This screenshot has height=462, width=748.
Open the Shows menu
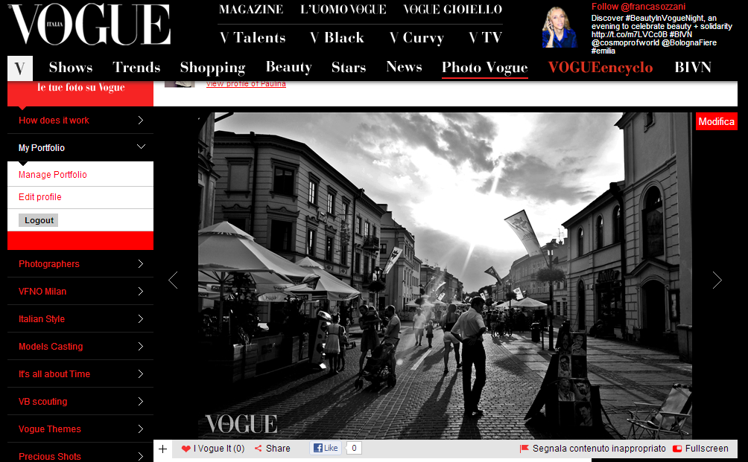(x=71, y=68)
